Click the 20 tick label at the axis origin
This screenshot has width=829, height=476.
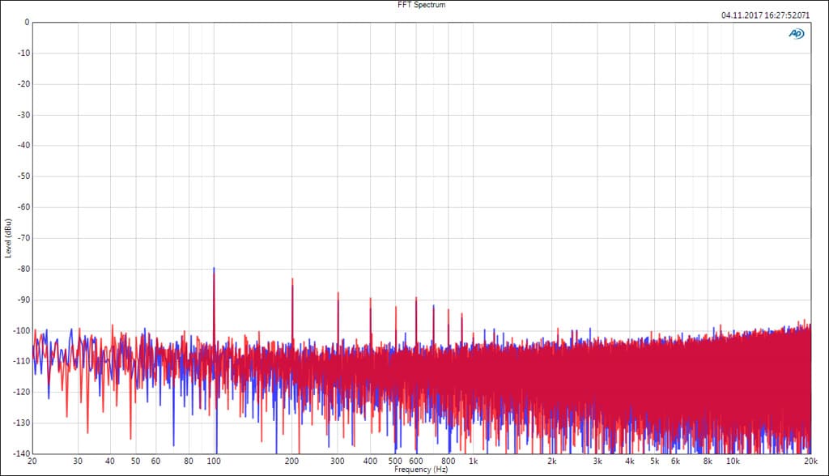[32, 461]
